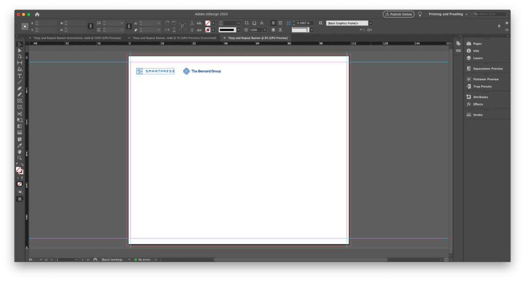Image resolution: width=525 pixels, height=281 pixels.
Task: Toggle constrain width and height proportions link
Action: pos(90,26)
